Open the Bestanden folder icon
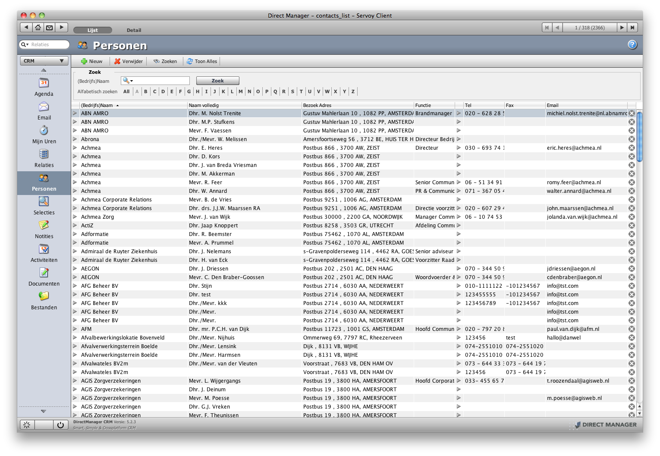The height and width of the screenshot is (456, 660). click(x=44, y=296)
